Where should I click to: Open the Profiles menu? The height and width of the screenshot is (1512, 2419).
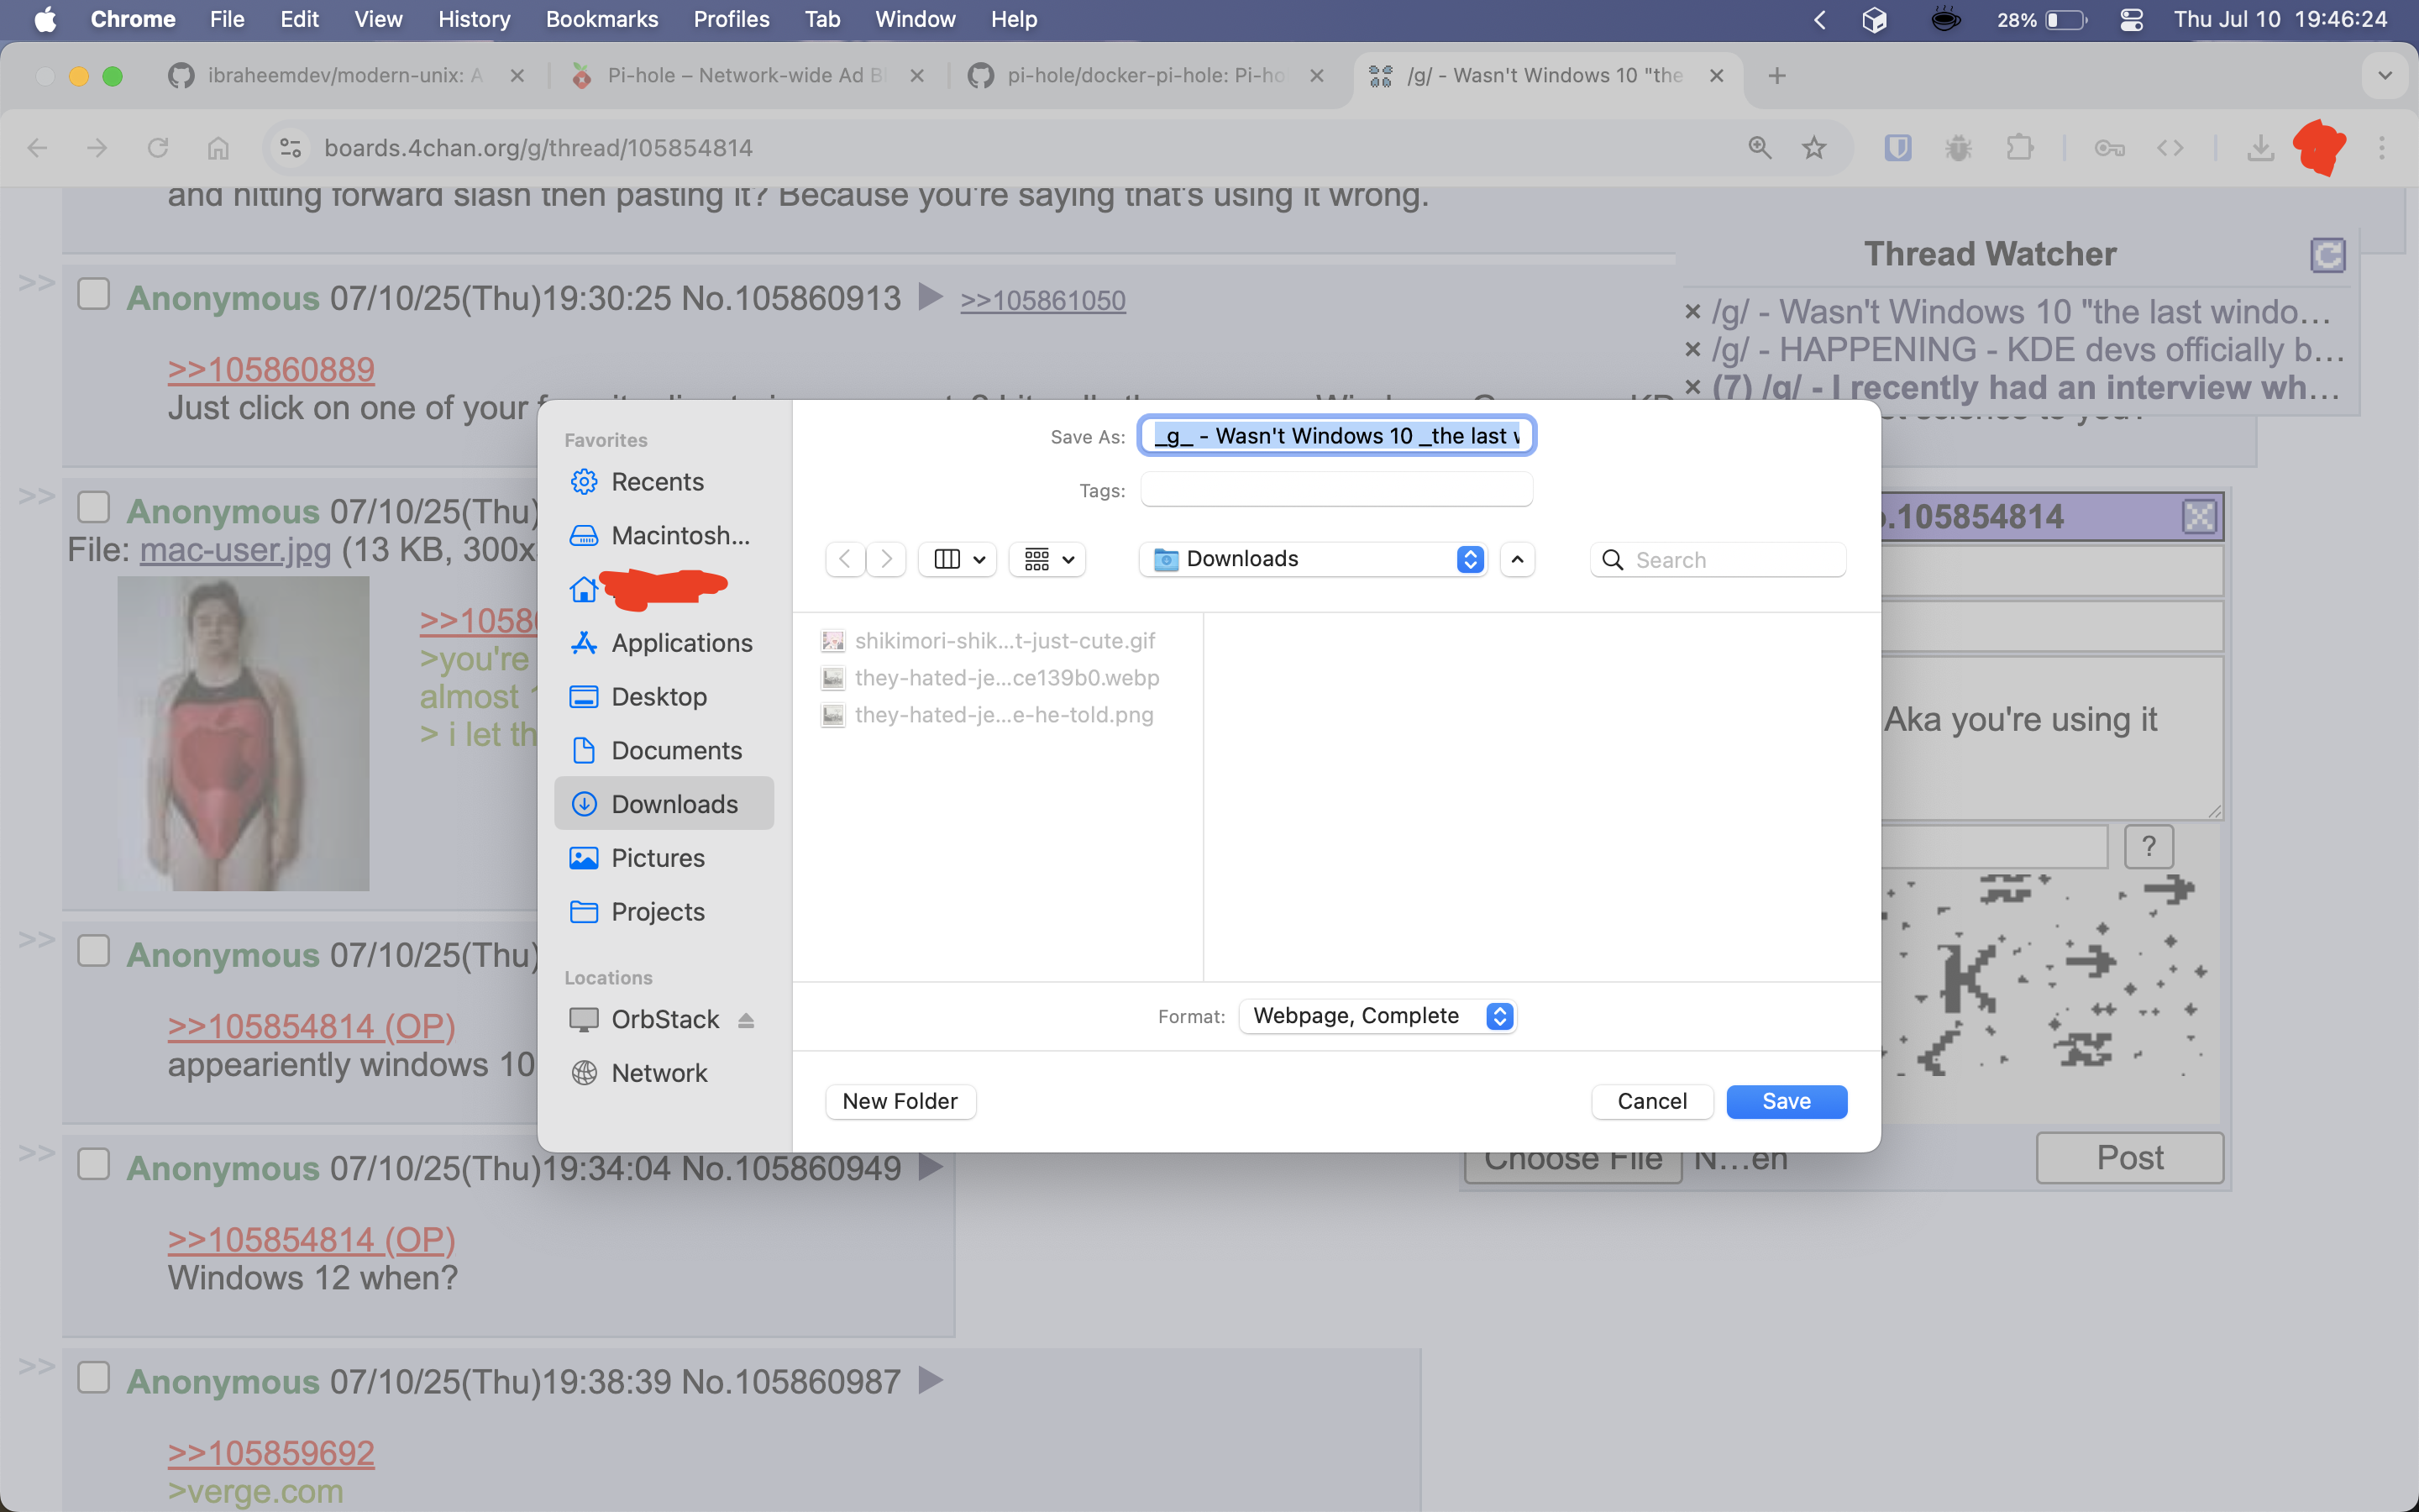click(x=732, y=19)
